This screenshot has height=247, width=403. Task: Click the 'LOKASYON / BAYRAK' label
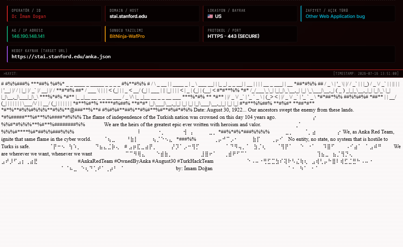(226, 11)
